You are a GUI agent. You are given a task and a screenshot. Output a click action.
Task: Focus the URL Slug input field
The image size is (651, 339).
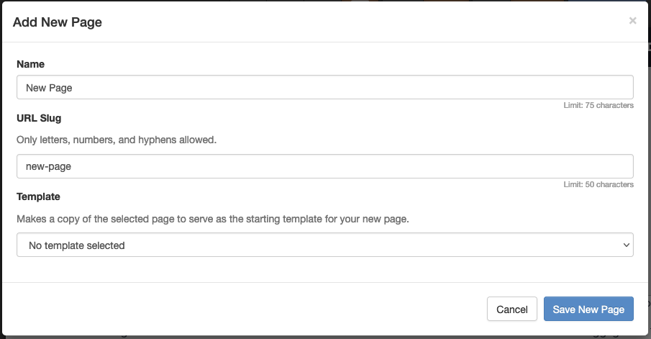(324, 166)
